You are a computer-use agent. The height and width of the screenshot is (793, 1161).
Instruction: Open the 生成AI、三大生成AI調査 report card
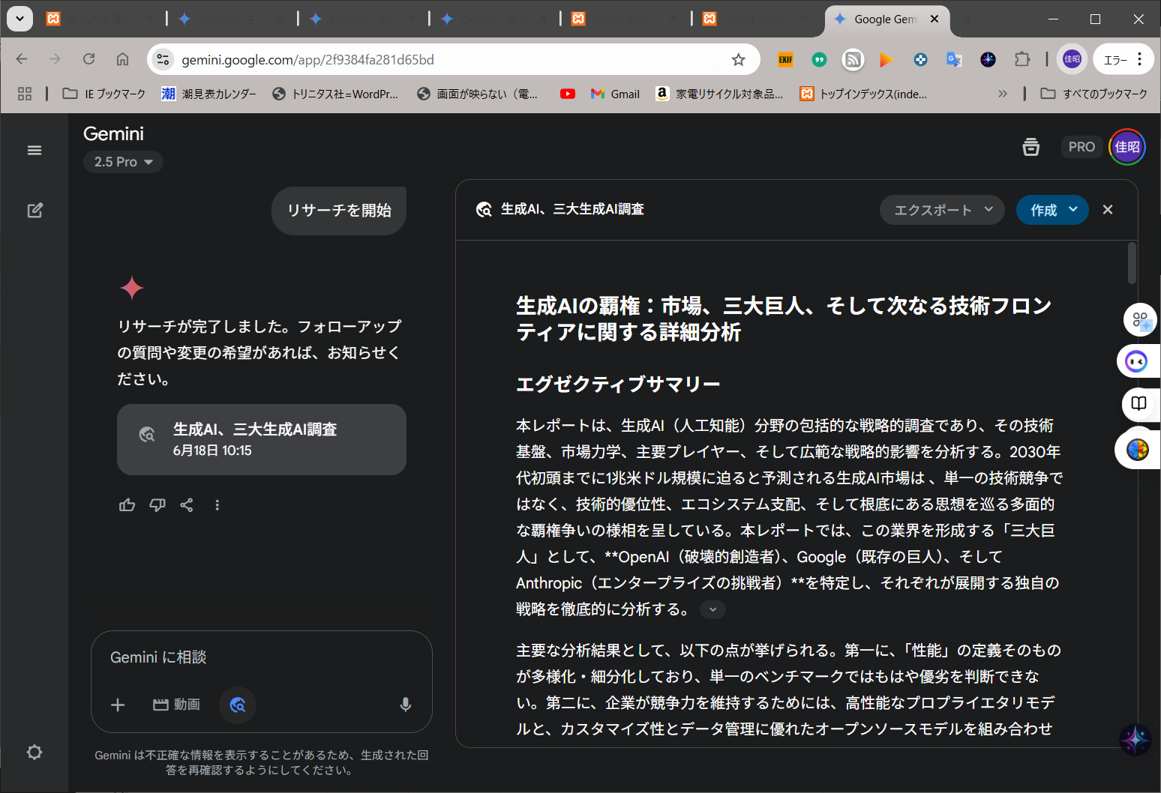click(262, 439)
